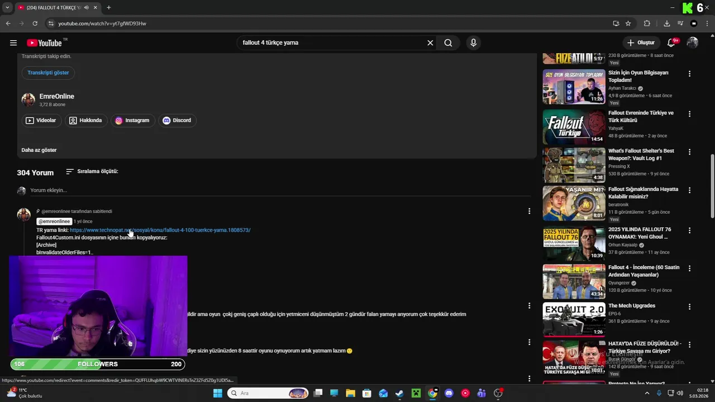Open the system volume speaker icon

(680, 393)
